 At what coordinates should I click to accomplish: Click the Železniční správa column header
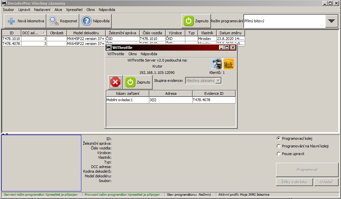pyautogui.click(x=122, y=33)
